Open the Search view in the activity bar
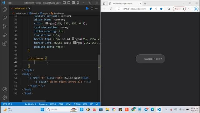Viewport: 200px width, 113px height. coord(5,18)
